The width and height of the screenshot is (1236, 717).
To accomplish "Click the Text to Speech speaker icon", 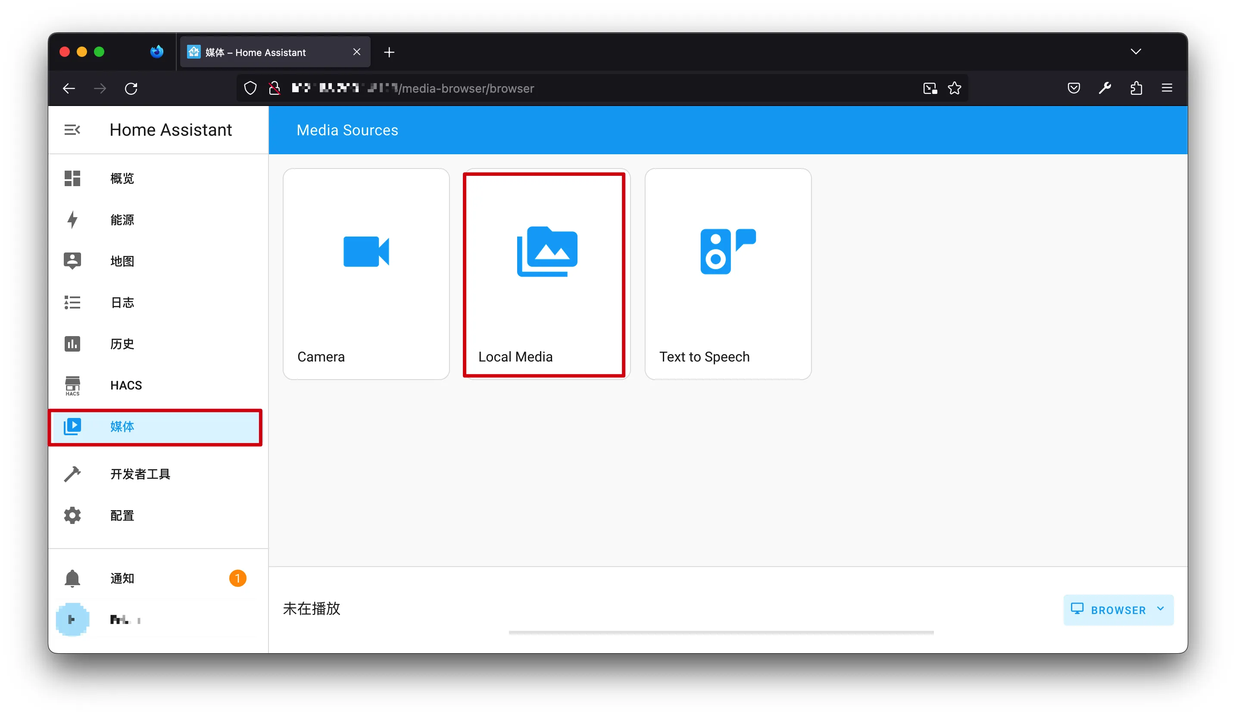I will (x=728, y=252).
